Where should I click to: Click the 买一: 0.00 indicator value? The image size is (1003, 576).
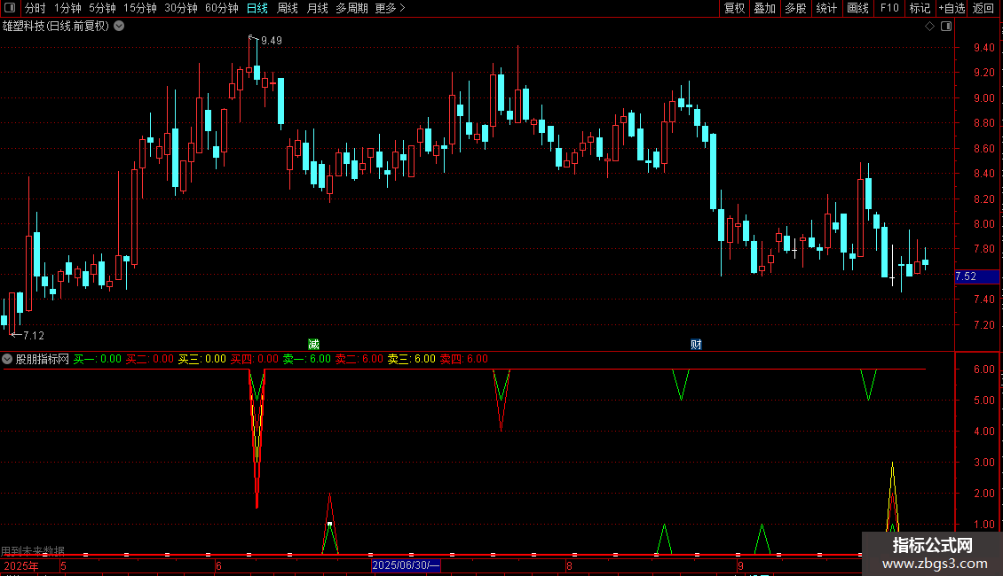pos(98,359)
